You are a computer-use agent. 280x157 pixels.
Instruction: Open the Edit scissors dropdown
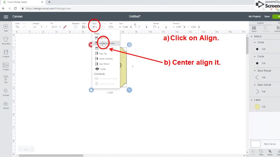84,27
